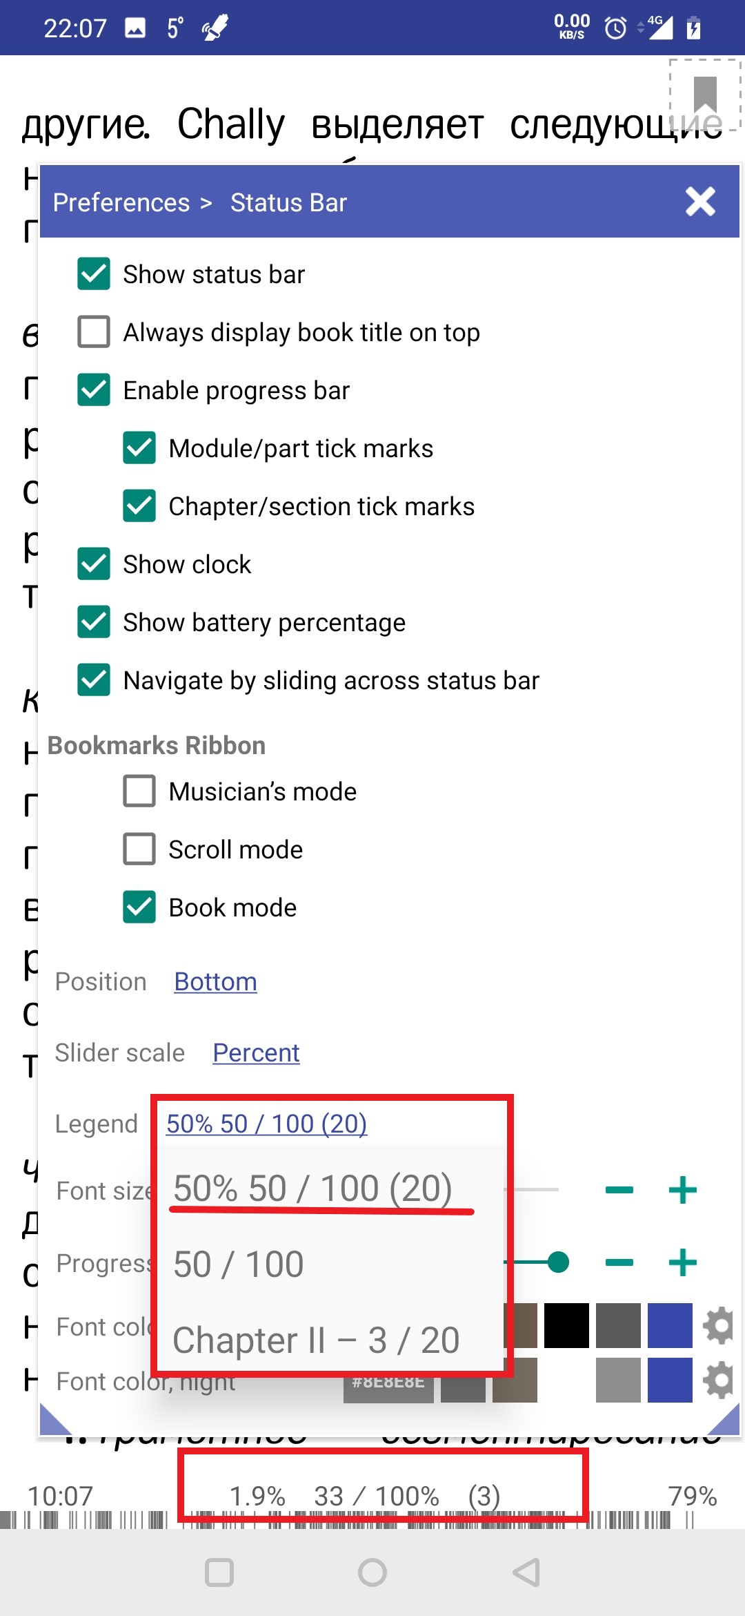Screen dimensions: 745x1616
Task: Enable Always display book title on top
Action: tap(94, 332)
